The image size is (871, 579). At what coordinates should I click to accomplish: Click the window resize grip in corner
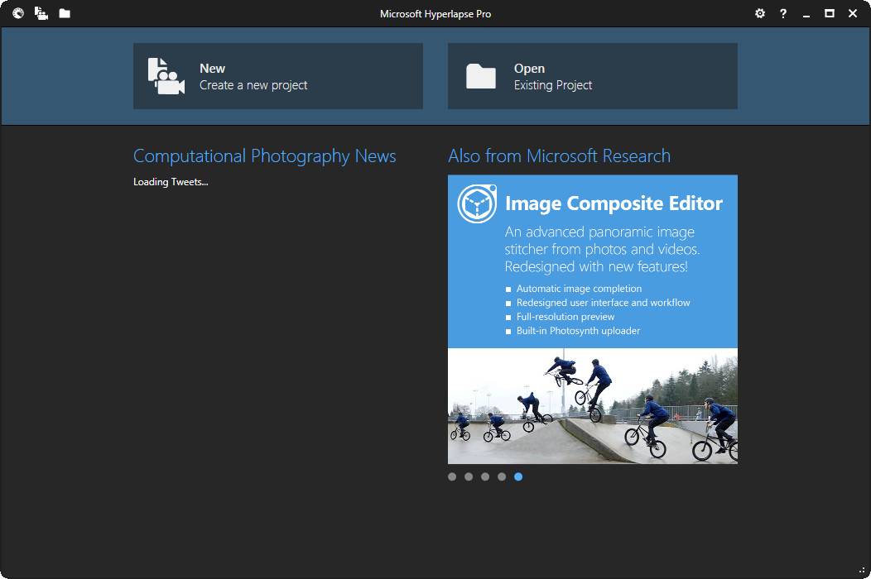[862, 570]
